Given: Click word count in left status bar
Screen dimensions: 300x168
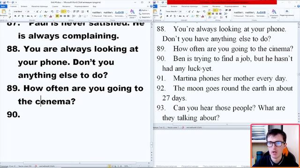Looking at the screenshot, I should point(25,166).
